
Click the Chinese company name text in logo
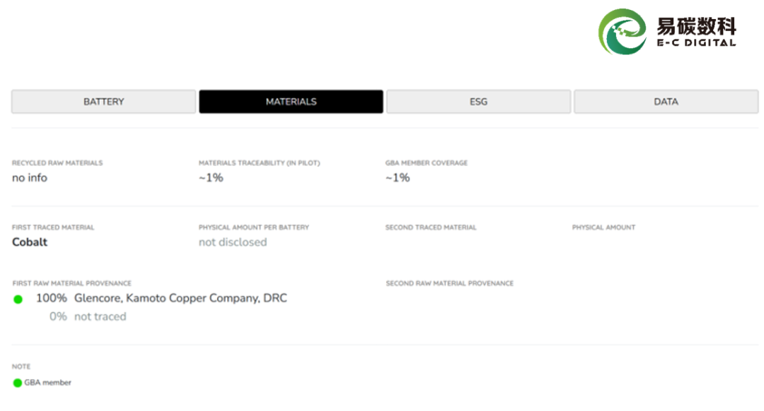pyautogui.click(x=696, y=27)
